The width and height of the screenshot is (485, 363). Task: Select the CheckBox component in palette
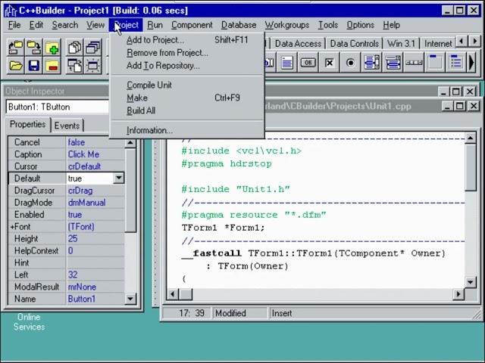(x=330, y=63)
